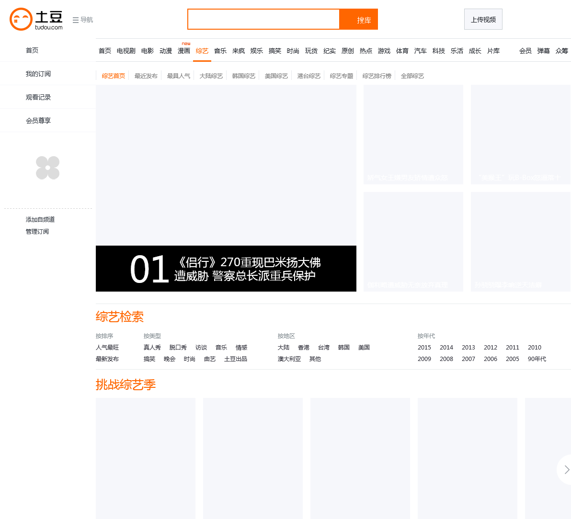
Task: Filter by type 真人秀
Action: 152,348
